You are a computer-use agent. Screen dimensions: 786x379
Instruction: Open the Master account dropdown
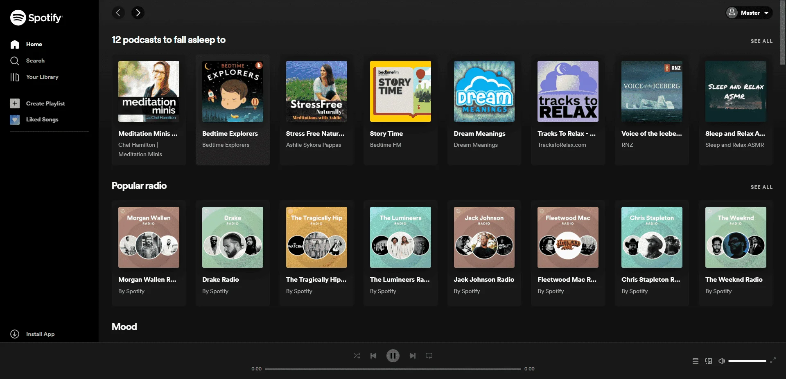point(749,13)
